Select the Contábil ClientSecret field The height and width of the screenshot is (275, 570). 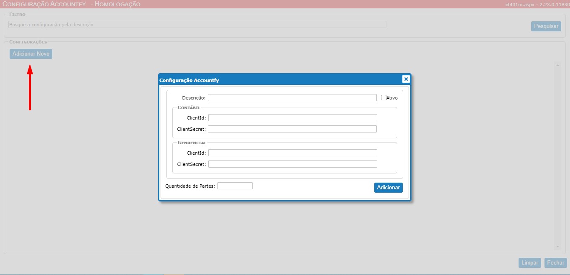pos(292,129)
